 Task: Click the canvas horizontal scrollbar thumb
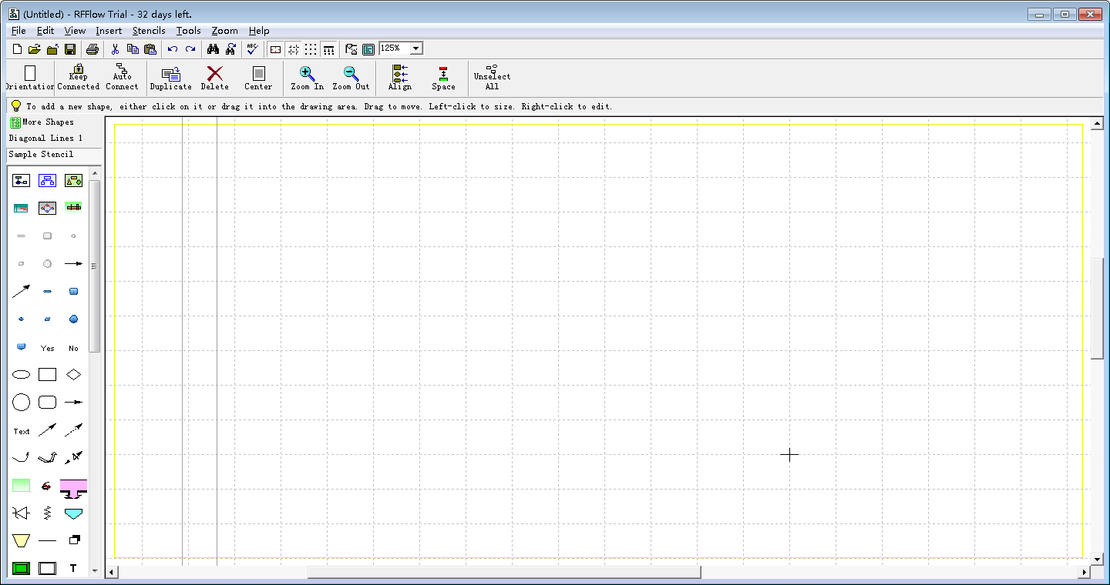pos(504,572)
